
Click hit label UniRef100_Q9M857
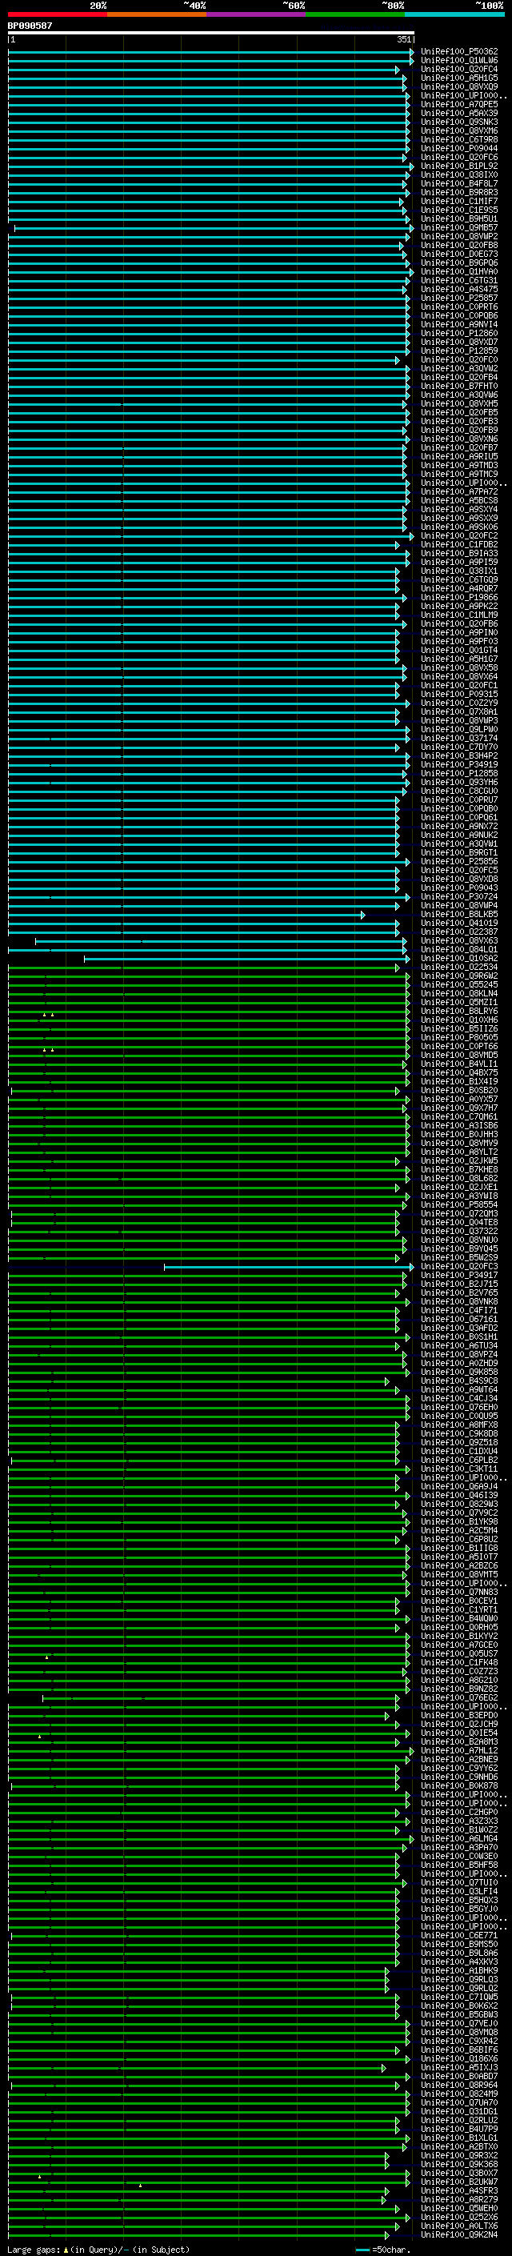point(459,228)
